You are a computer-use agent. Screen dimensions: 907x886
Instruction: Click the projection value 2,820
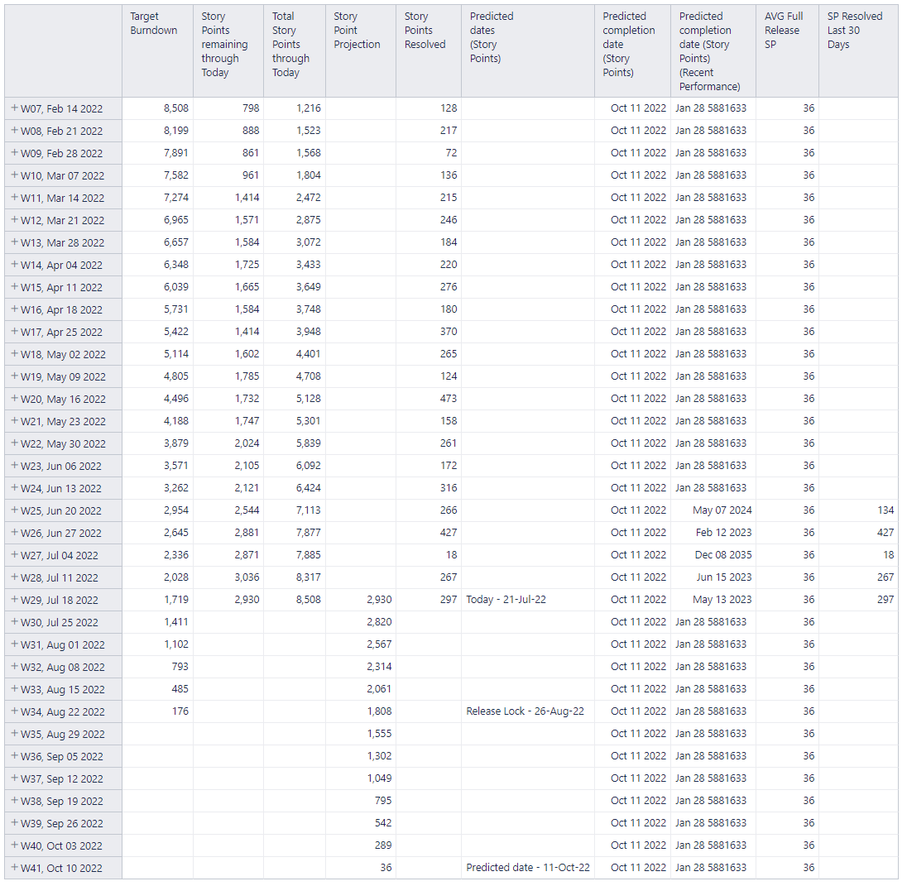pyautogui.click(x=379, y=622)
